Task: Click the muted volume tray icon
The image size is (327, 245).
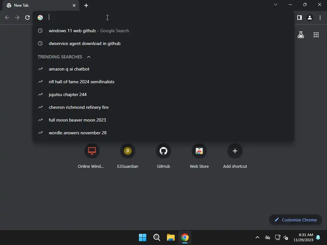Action: click(x=286, y=237)
